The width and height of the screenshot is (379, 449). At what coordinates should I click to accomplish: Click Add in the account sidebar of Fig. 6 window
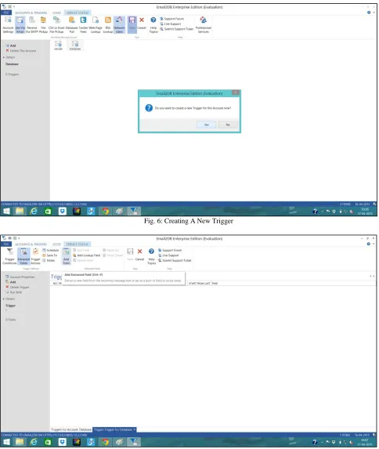click(11, 45)
